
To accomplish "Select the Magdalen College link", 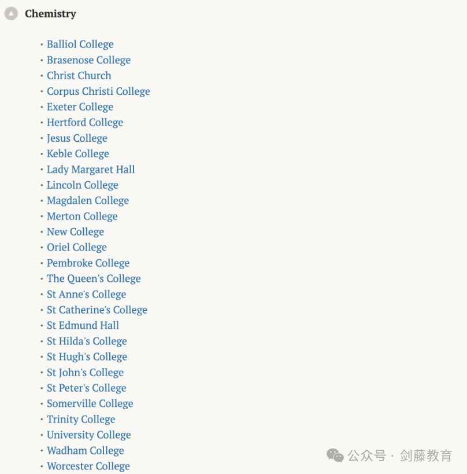I will (88, 201).
